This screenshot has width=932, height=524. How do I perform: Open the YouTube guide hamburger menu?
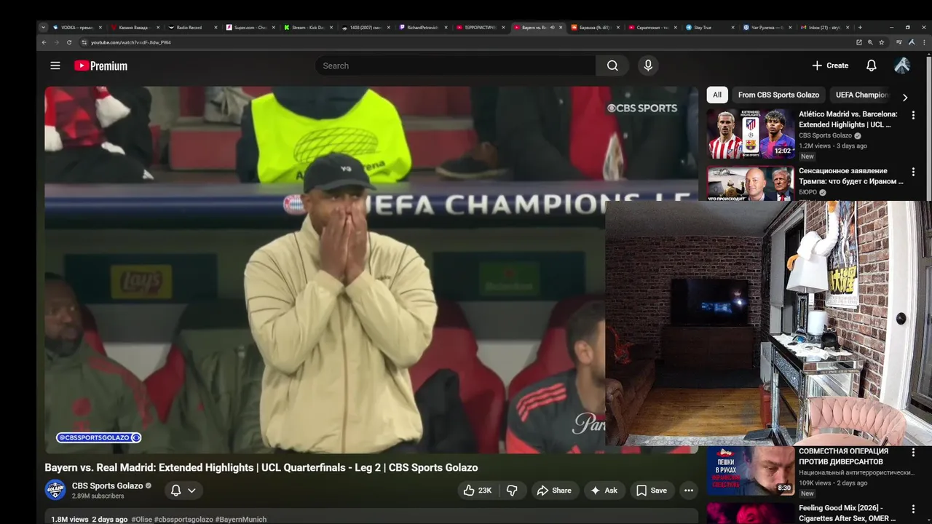[55, 65]
